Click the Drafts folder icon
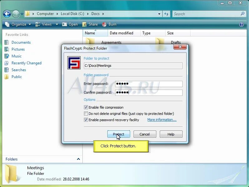 coord(160,41)
